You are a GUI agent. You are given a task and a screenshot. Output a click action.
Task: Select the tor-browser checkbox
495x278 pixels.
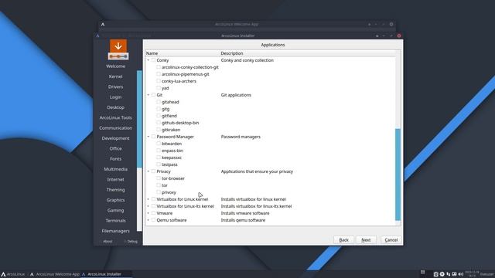coord(159,178)
